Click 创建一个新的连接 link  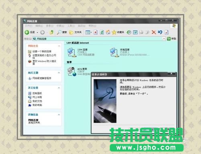42,51
